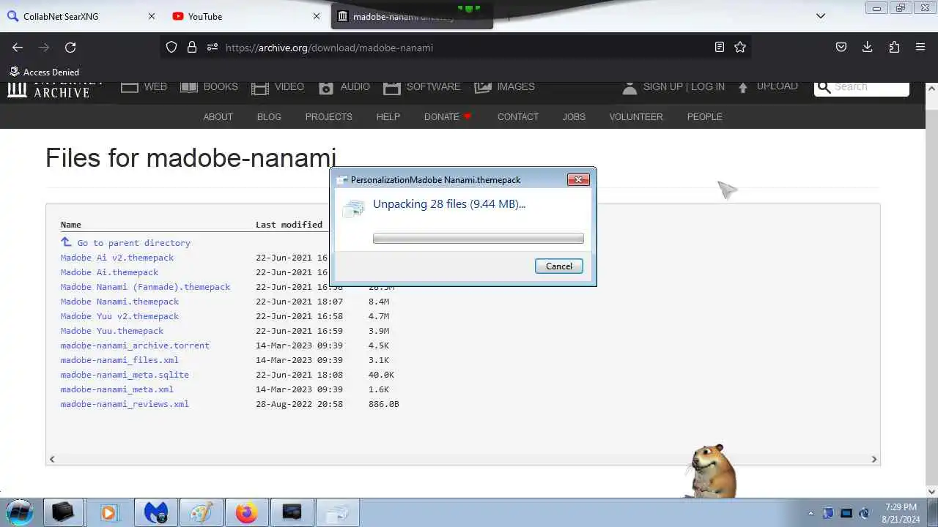
Task: Click SIGN UP | LOG IN link
Action: pos(684,86)
